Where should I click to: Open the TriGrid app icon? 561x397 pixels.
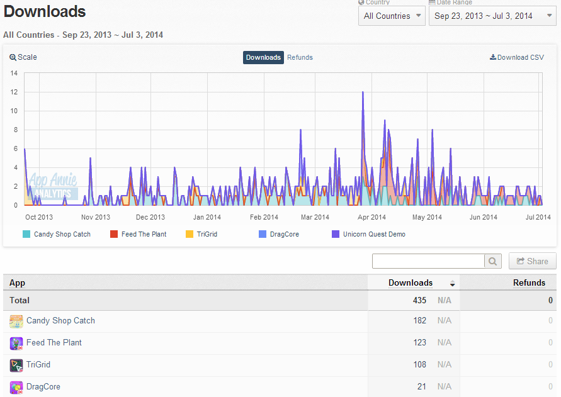pyautogui.click(x=16, y=366)
